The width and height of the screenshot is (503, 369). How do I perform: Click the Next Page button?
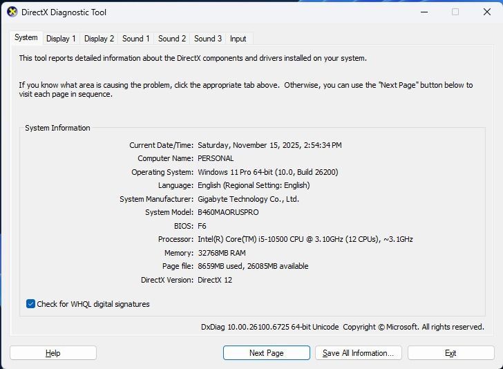point(266,353)
